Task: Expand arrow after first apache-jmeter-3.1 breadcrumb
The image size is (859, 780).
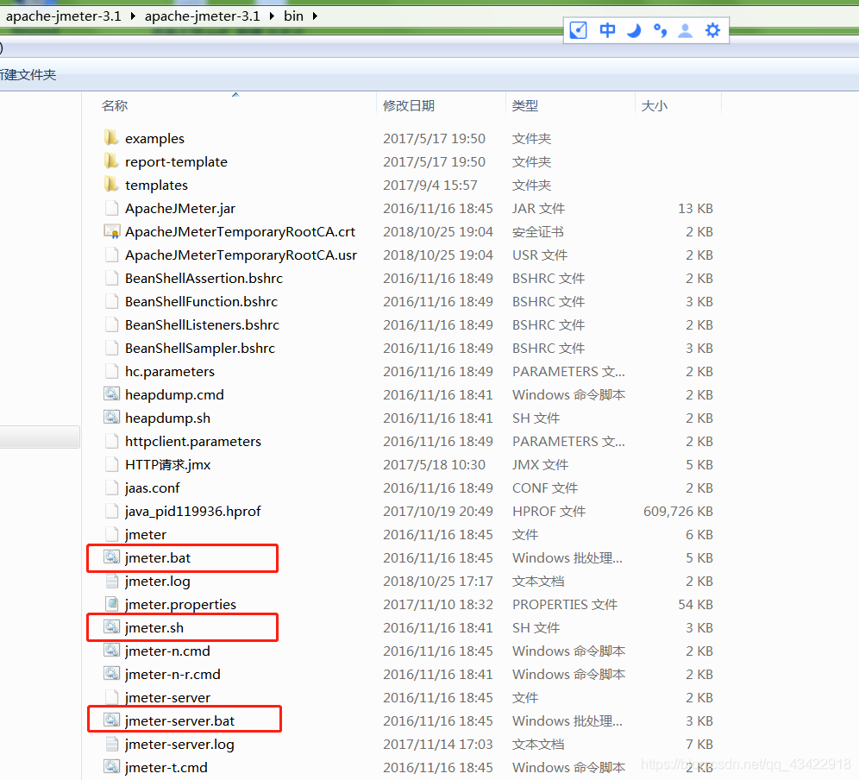Action: point(133,16)
